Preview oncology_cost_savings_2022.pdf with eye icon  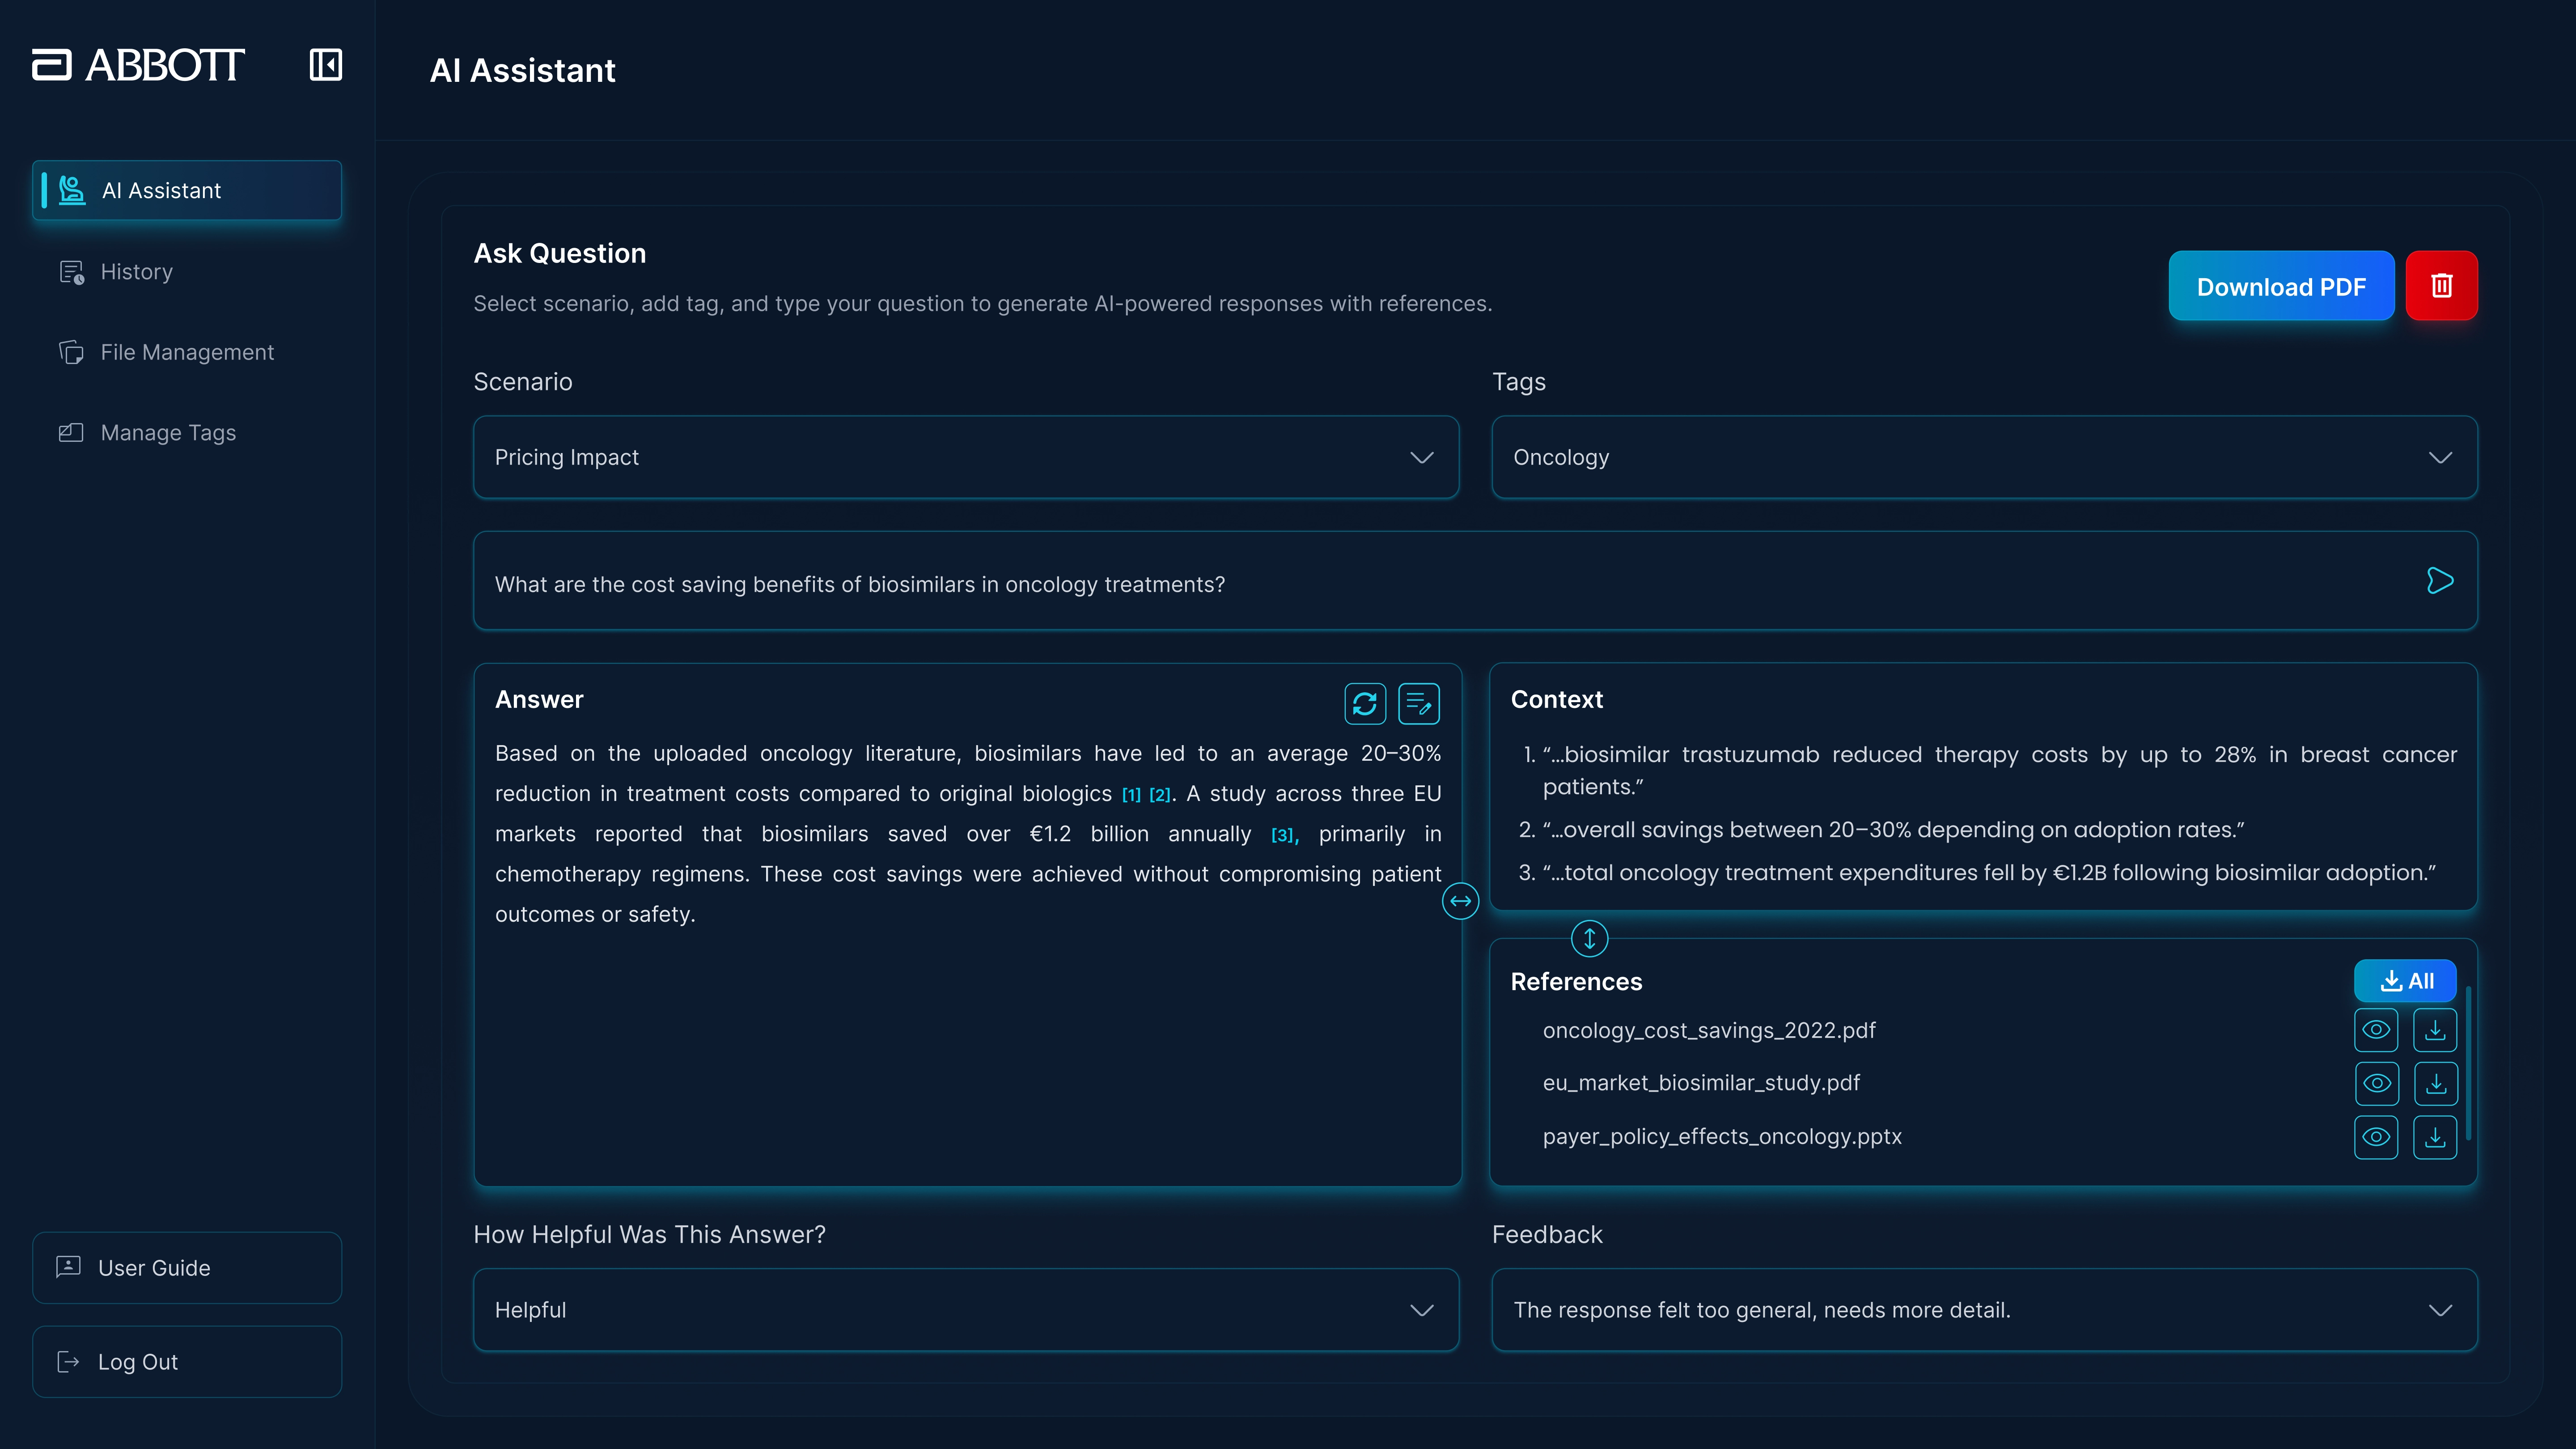coord(2376,1030)
